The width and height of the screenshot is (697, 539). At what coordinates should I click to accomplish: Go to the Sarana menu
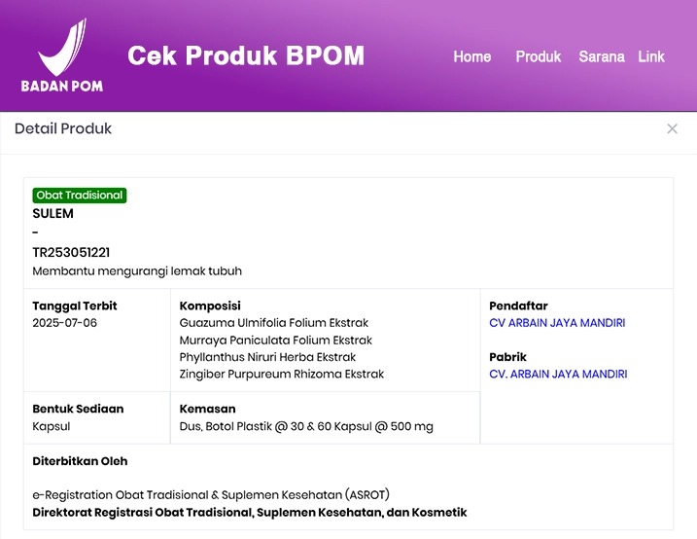coord(602,56)
